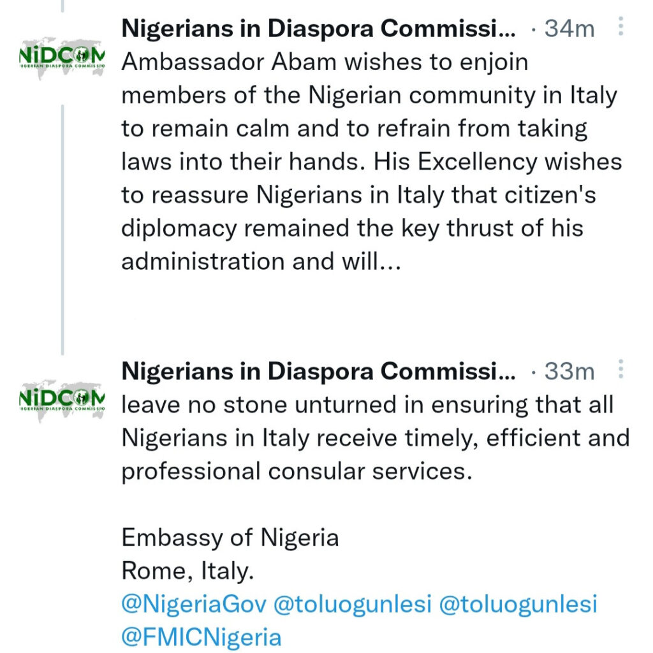Image resolution: width=653 pixels, height=653 pixels.
Task: Click the 'Embassy of Nigeria' signature line
Action: [230, 538]
